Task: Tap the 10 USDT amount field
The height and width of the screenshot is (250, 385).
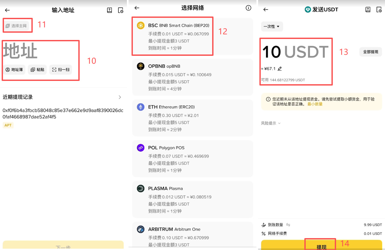Action: (x=295, y=52)
